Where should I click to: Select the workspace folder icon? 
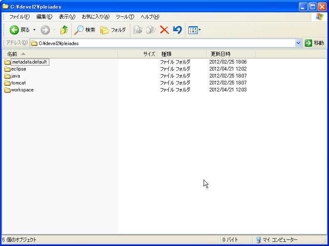tap(7, 90)
